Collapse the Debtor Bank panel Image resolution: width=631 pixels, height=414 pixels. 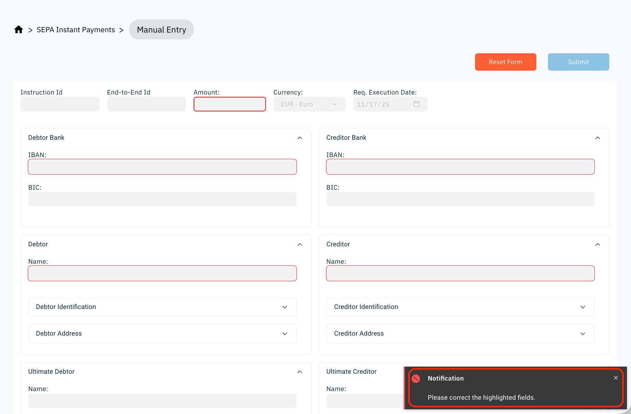click(x=300, y=138)
